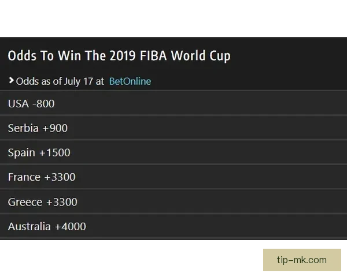Click the -800 odds value
The image size is (347, 277).
[43, 104]
